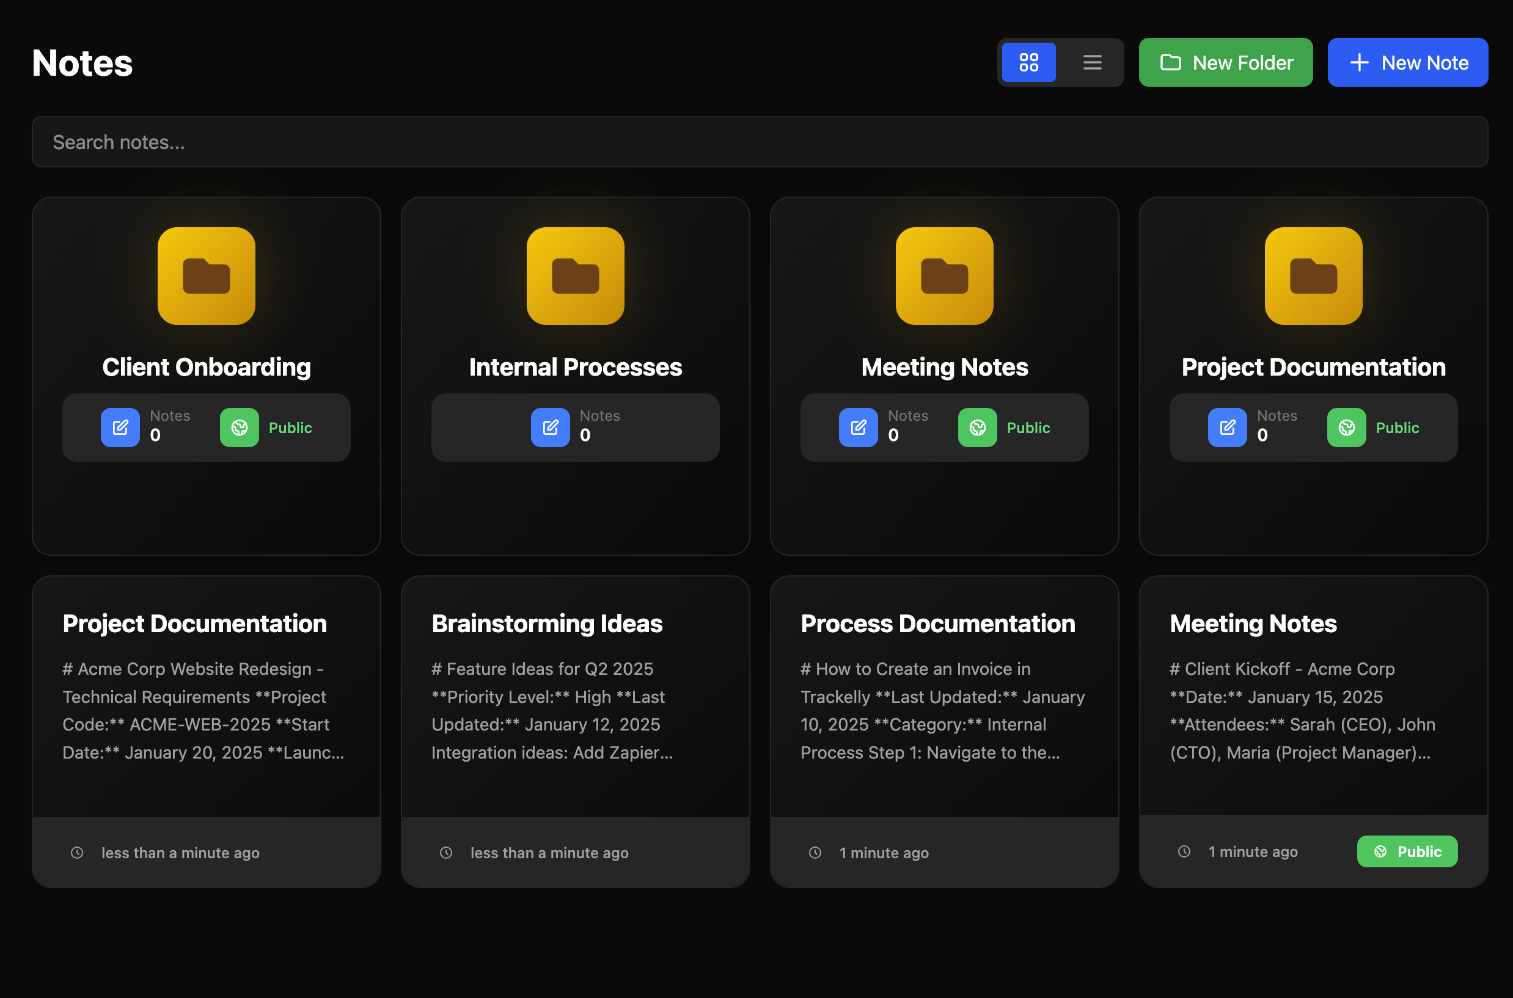Create a new folder with New Folder button
The height and width of the screenshot is (998, 1513).
[1225, 62]
